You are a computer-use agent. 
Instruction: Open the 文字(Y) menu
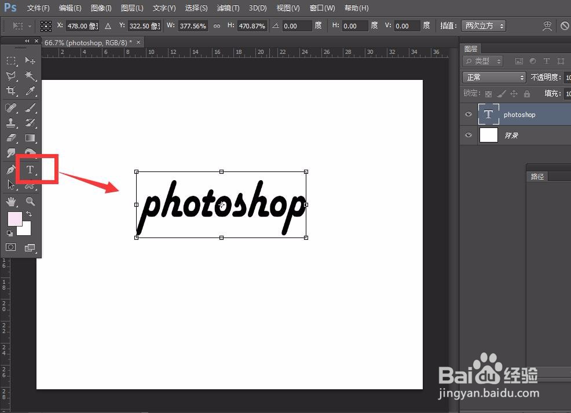click(164, 8)
